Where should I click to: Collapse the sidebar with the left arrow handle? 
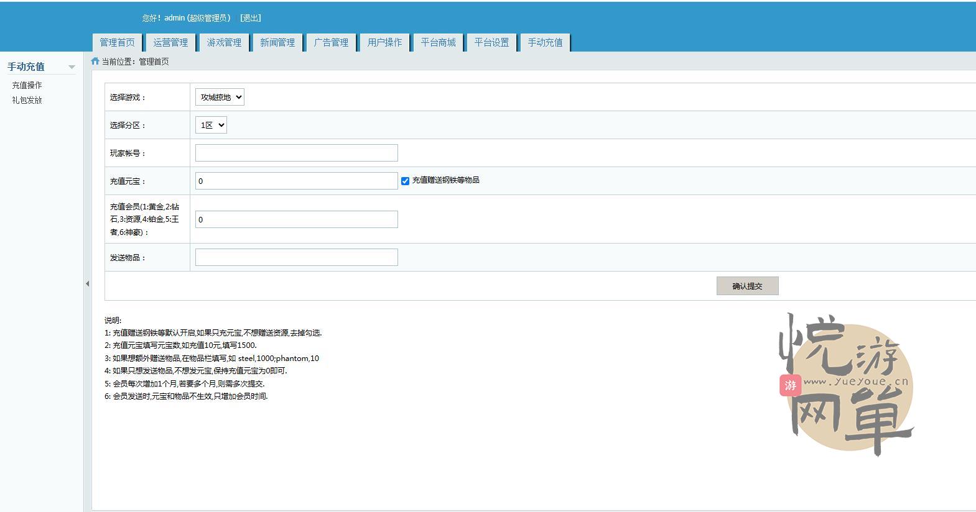tap(87, 283)
